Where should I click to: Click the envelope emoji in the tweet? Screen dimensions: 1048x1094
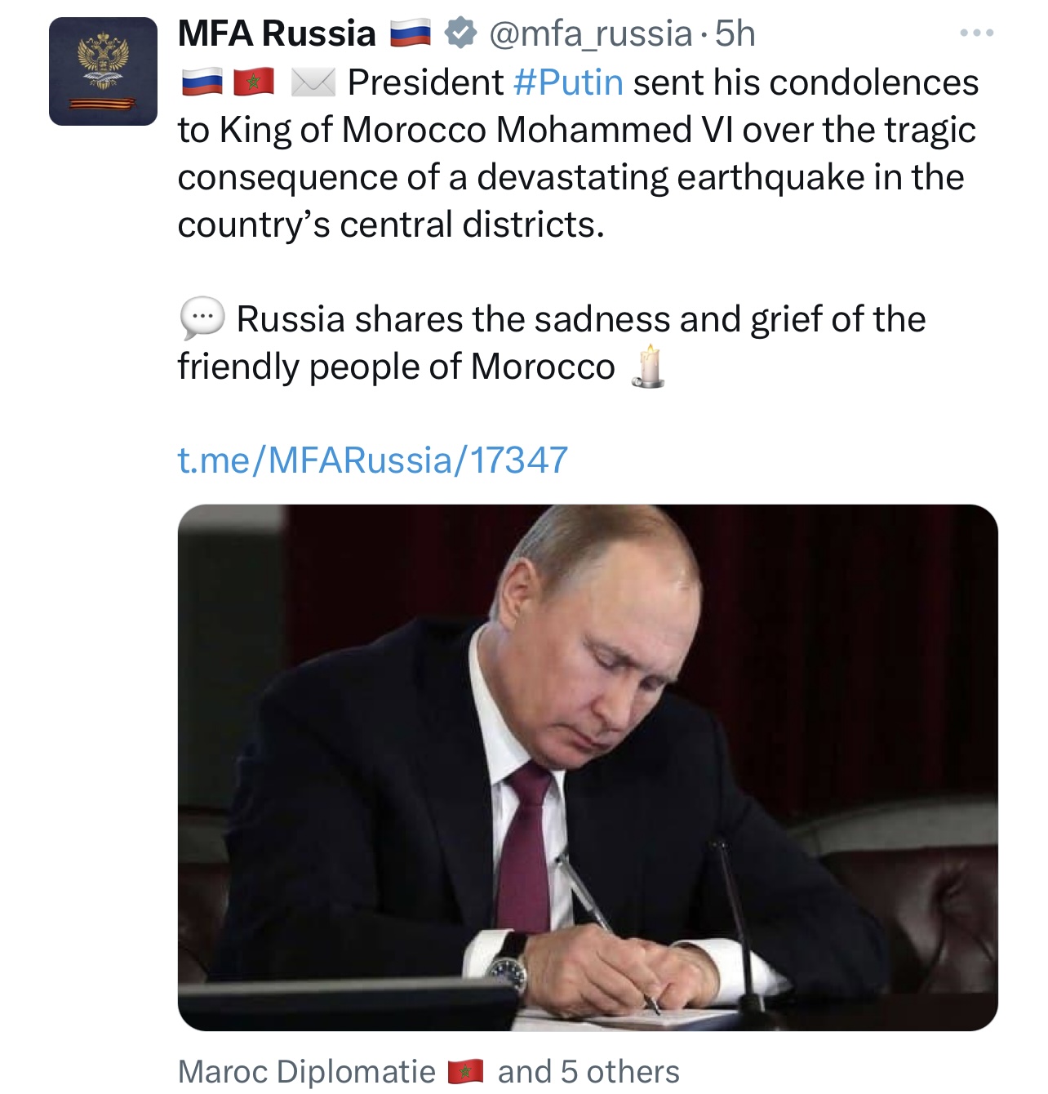point(313,82)
